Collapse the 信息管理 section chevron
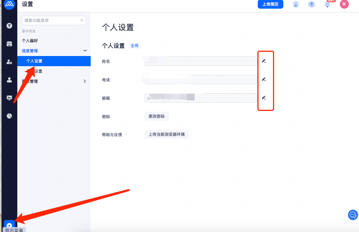 pos(85,51)
